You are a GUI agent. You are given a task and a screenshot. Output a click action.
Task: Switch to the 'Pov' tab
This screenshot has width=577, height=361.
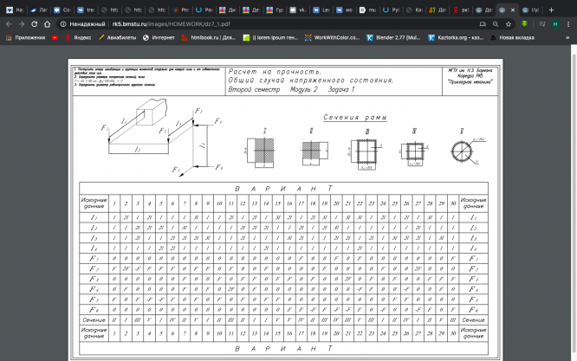pos(204,10)
